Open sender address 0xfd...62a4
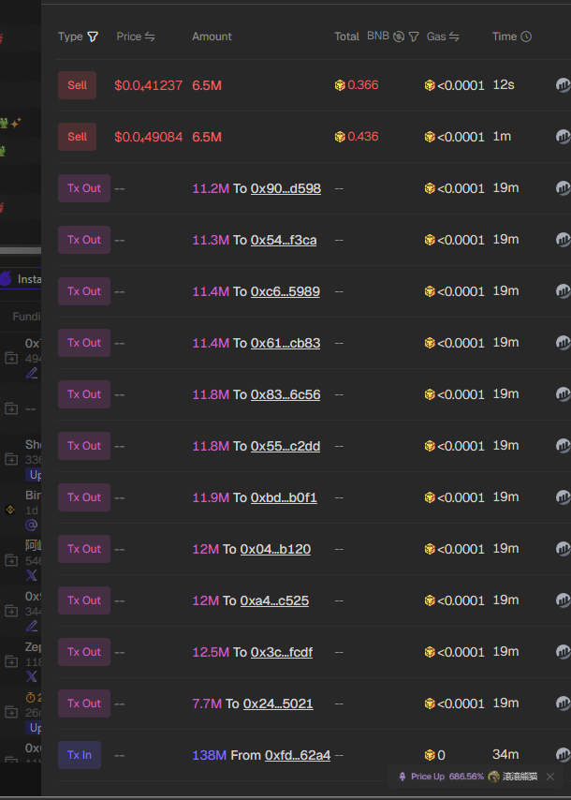 point(298,755)
